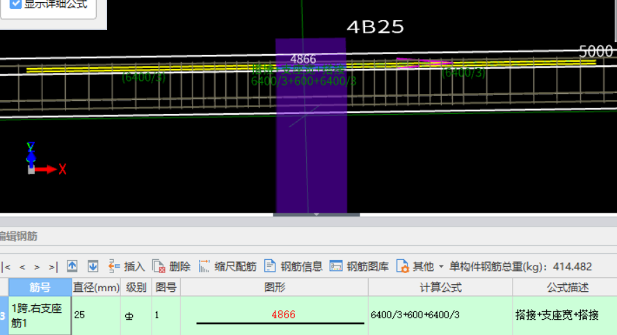Select description cell 搭接+支座宽+搭接
Viewport: 617px width, 335px height.
coord(565,316)
